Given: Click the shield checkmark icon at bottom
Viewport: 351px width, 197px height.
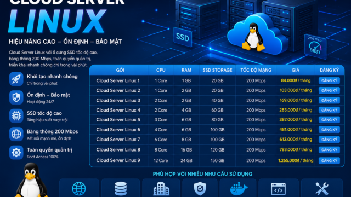Looking at the screenshot, I should pos(200,189).
